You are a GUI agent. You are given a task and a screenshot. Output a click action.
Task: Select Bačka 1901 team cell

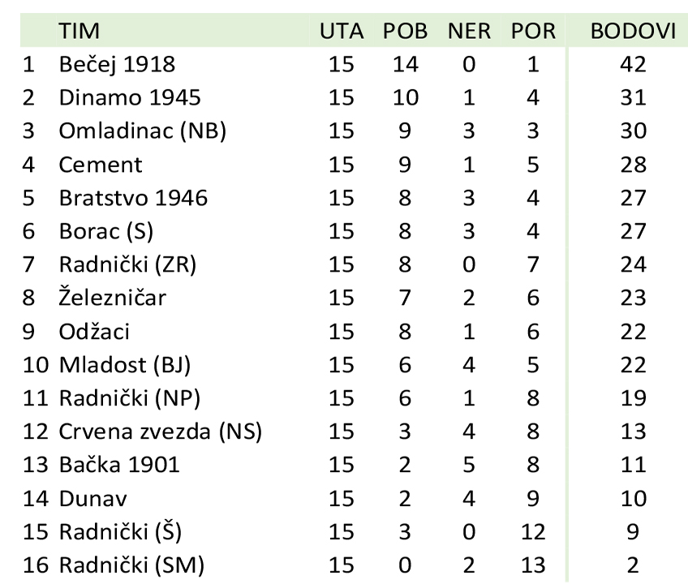(119, 465)
